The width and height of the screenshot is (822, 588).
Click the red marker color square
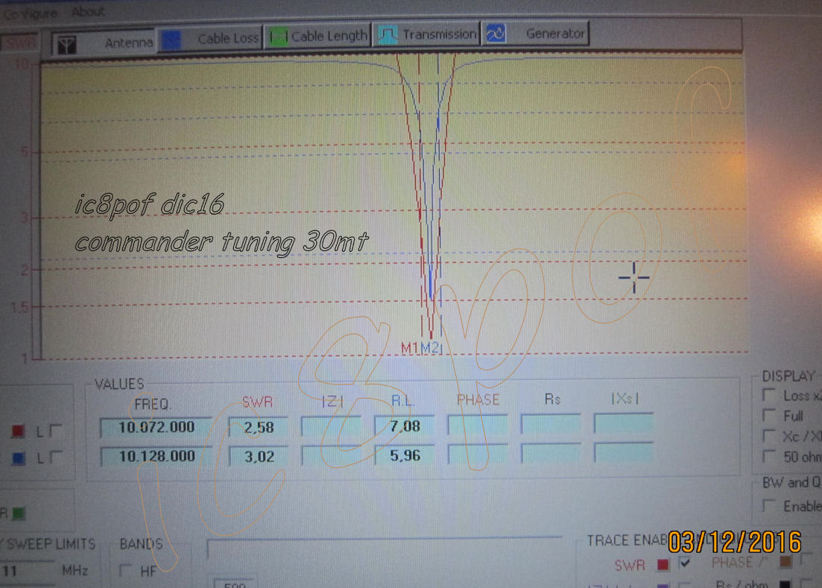click(x=18, y=431)
